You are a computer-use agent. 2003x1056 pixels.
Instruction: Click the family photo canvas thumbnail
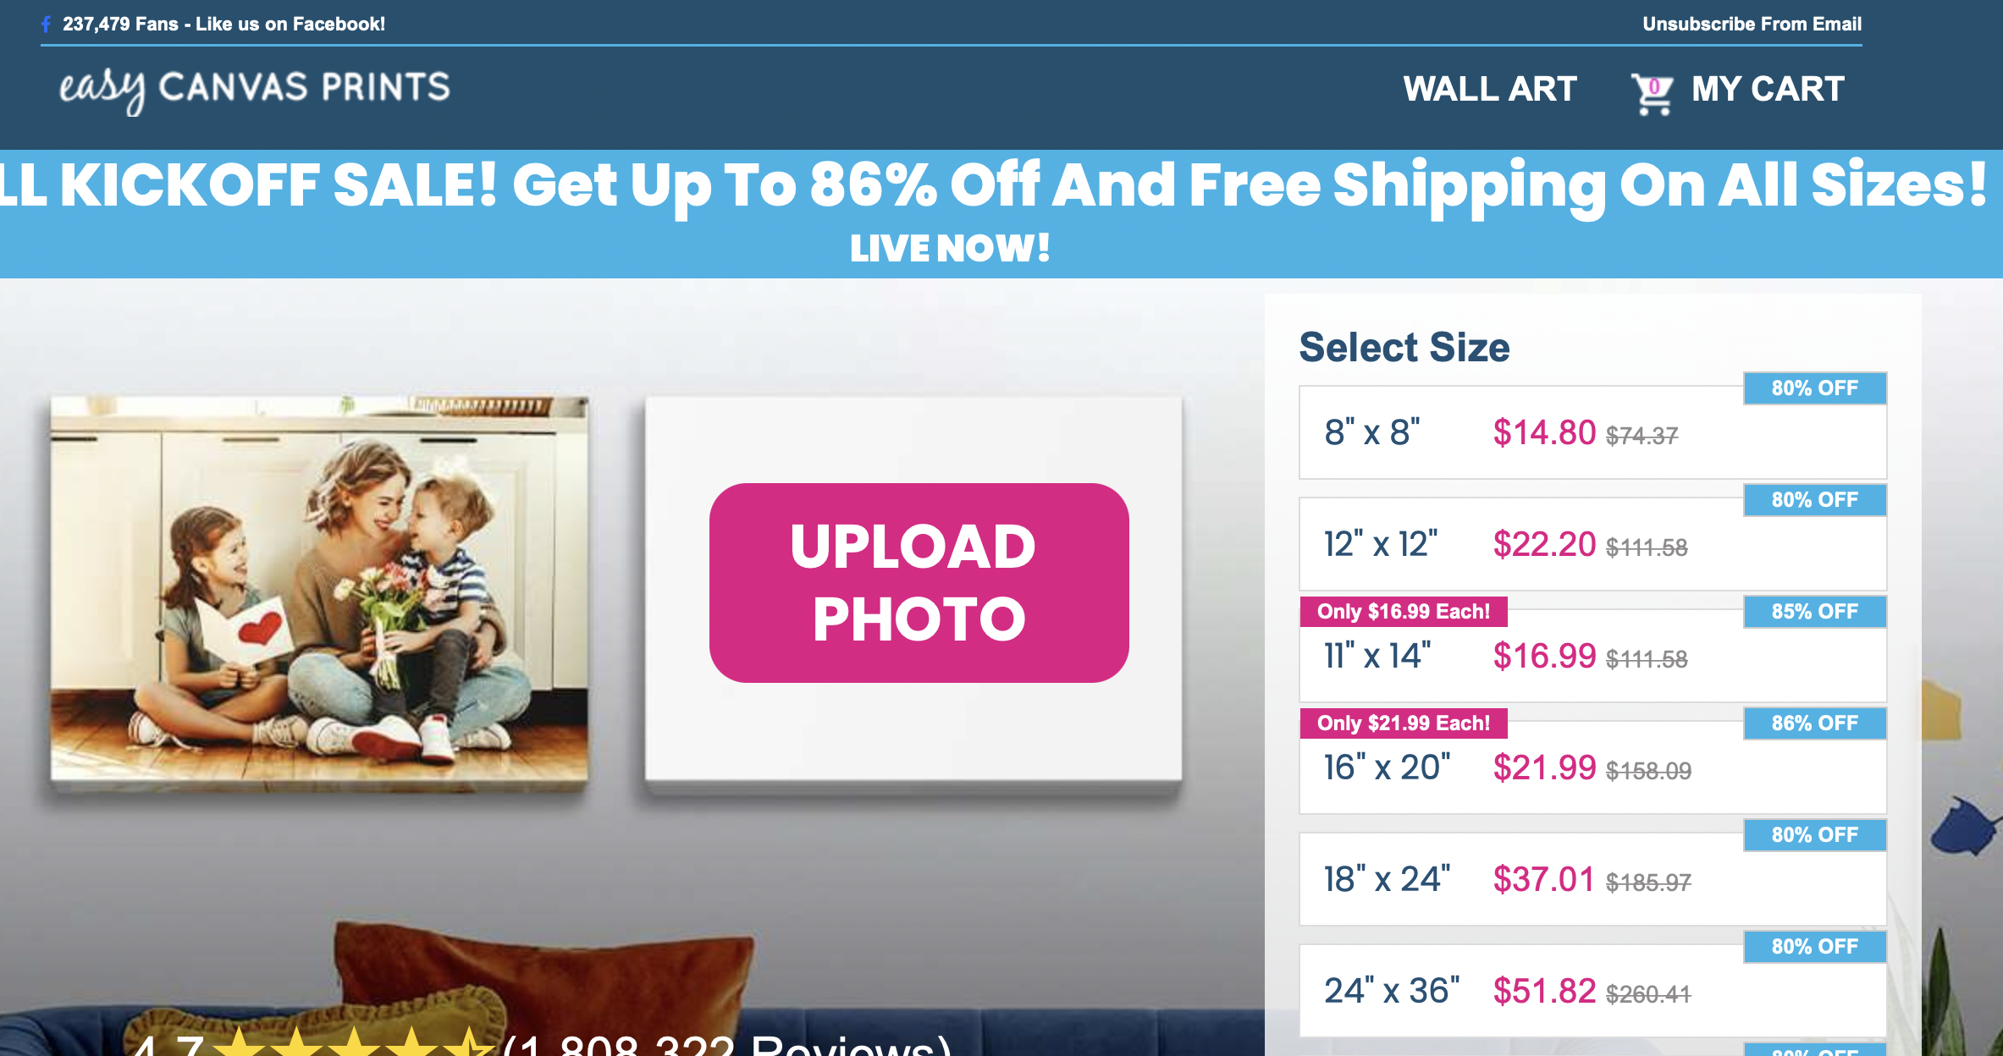pyautogui.click(x=319, y=589)
